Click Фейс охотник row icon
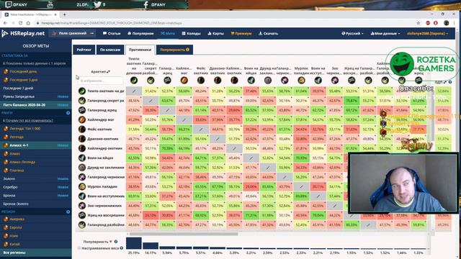 tap(81, 129)
